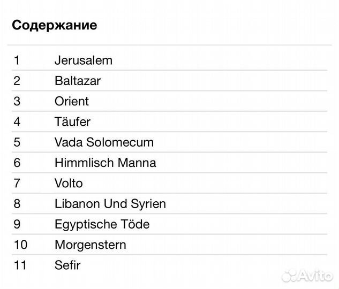Screen dimensions: 339x289
Task: Click track number 10
Action: [20, 245]
